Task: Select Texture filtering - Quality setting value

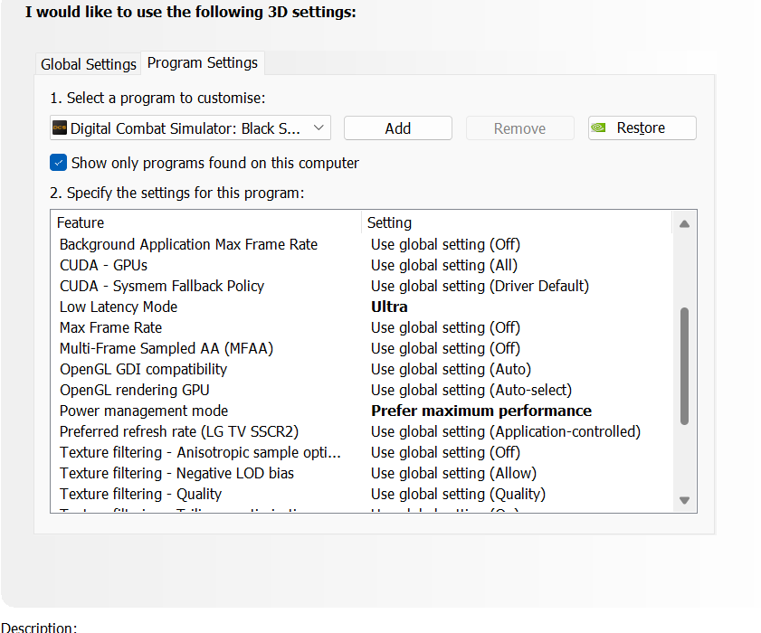Action: pos(458,494)
